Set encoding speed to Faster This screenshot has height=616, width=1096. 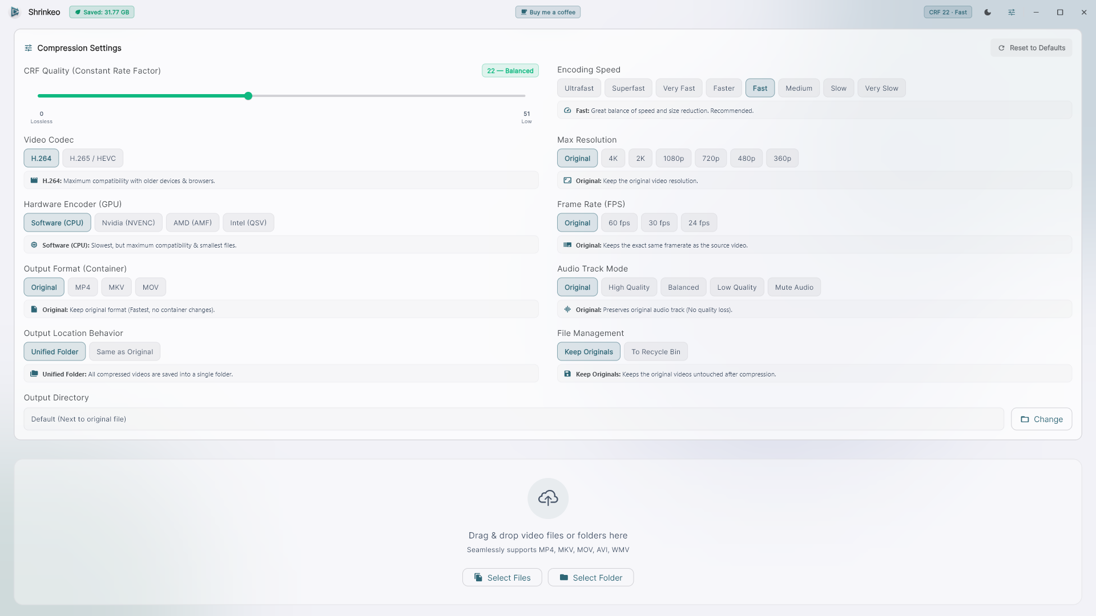pos(724,88)
